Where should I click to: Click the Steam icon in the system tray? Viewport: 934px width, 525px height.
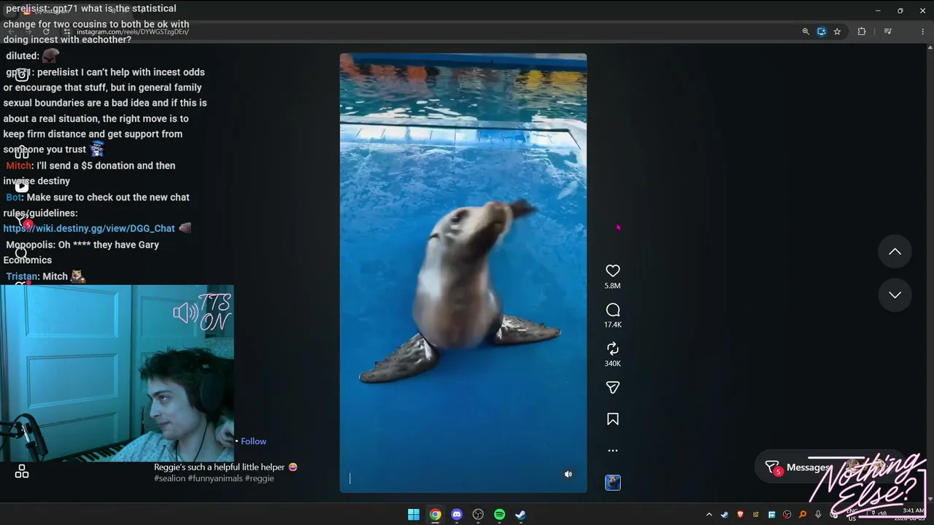(725, 515)
